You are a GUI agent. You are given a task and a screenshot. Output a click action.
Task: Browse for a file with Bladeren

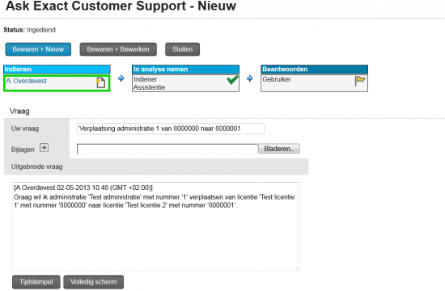tap(279, 149)
